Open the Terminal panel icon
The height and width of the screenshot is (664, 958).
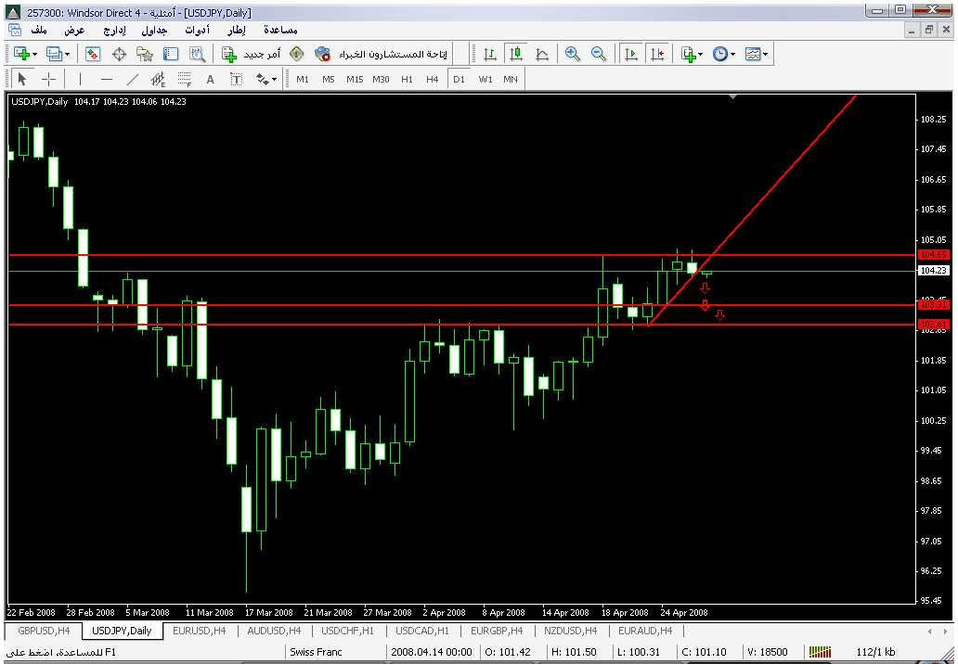[x=171, y=55]
